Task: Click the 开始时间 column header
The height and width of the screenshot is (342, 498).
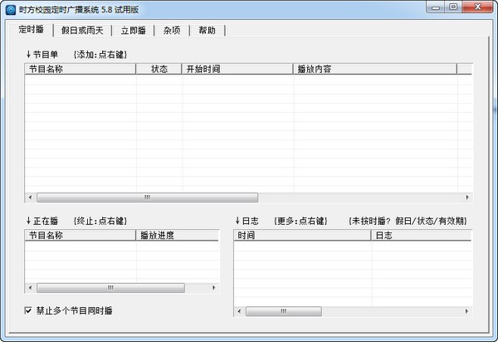Action: 237,69
